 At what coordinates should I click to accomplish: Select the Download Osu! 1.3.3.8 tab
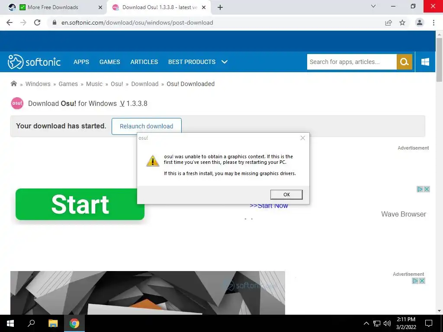click(160, 7)
